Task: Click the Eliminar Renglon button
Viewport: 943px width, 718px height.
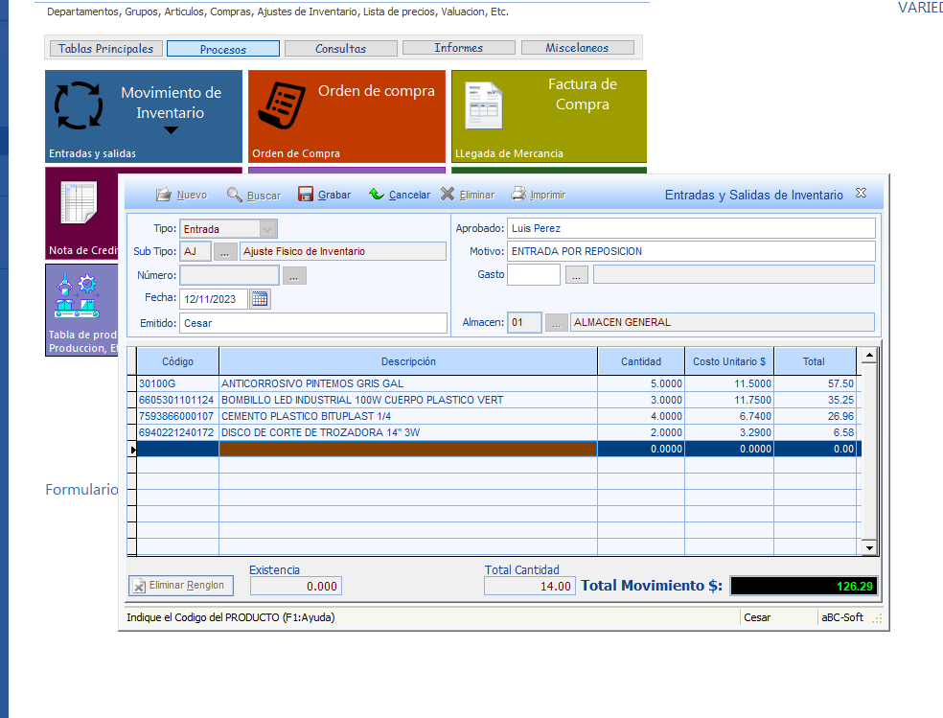Action: click(180, 586)
